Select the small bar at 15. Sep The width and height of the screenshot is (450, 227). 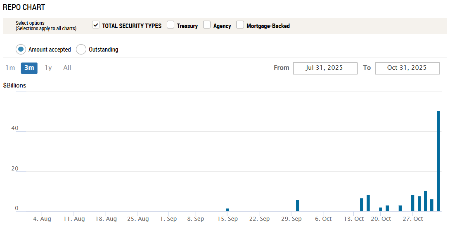(227, 210)
